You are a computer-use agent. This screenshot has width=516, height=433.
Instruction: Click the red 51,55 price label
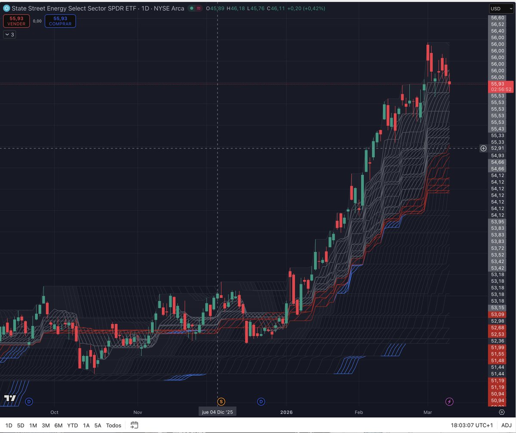(498, 354)
